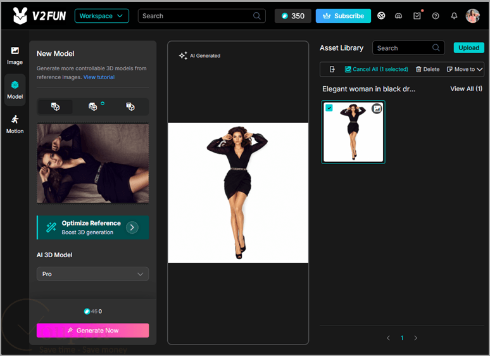Open the Workspace dropdown
The width and height of the screenshot is (490, 356).
[101, 16]
